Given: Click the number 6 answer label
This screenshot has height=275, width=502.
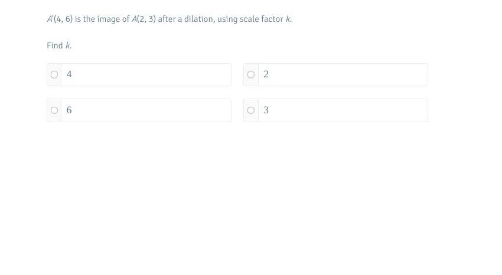Looking at the screenshot, I should (x=69, y=110).
